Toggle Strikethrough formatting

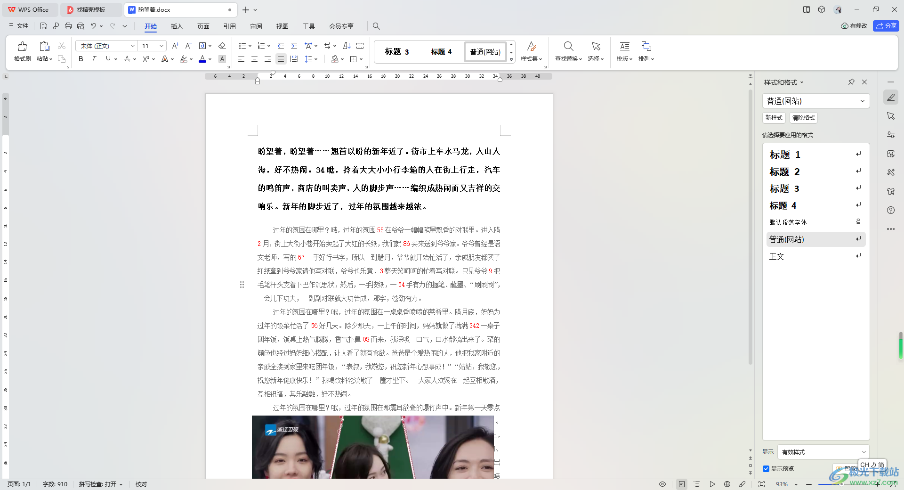127,59
